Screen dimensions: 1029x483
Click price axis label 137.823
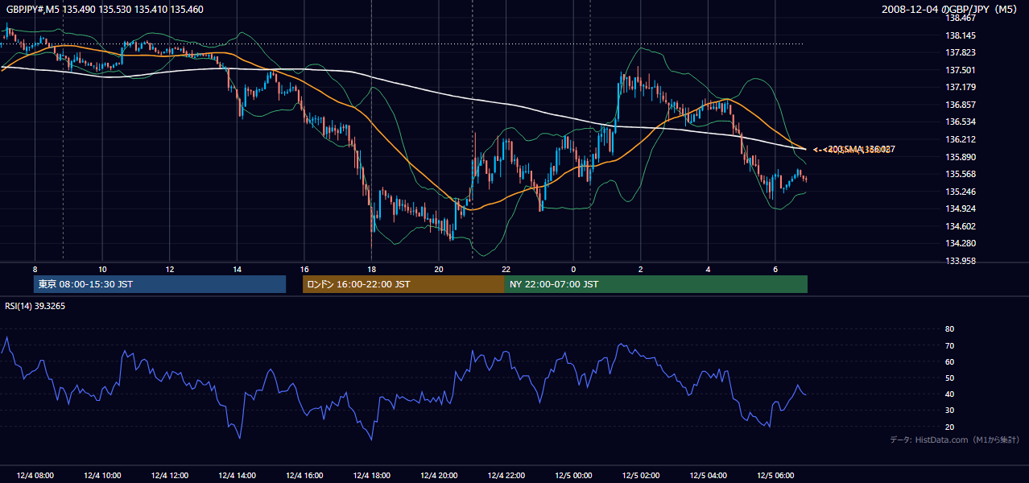click(960, 53)
